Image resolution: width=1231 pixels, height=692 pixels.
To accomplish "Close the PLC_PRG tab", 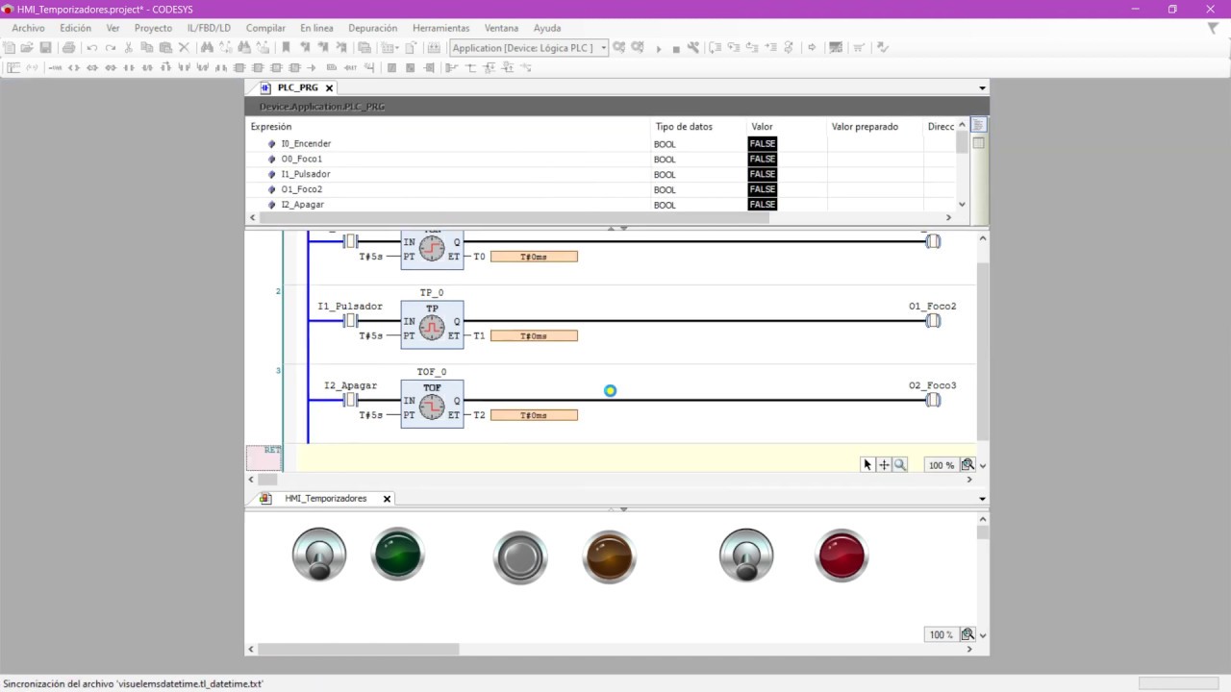I will tap(329, 87).
